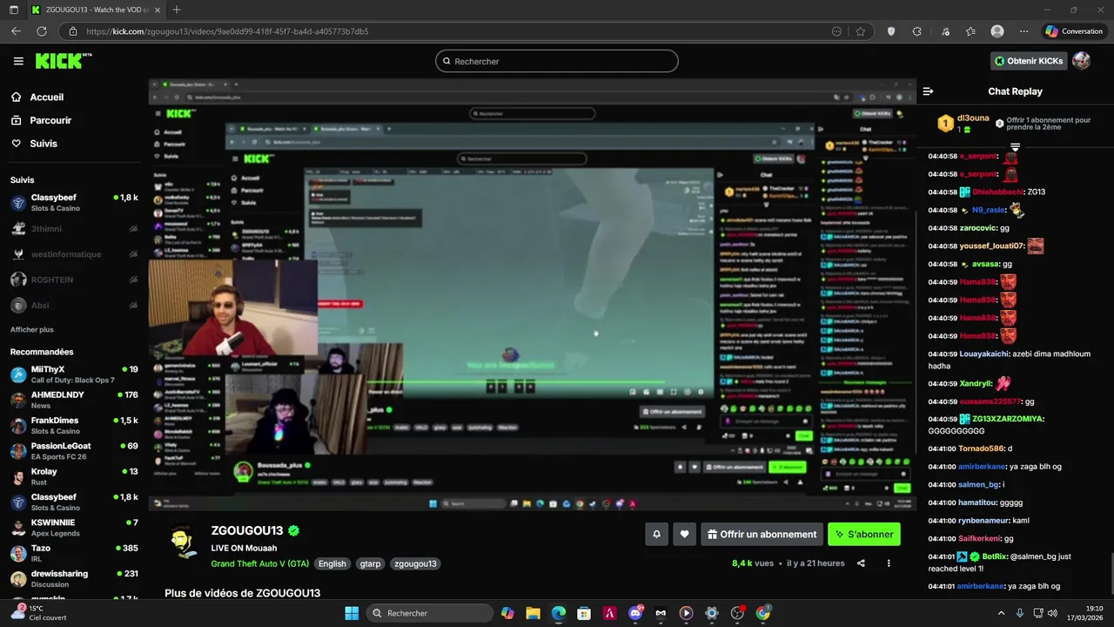Click username Tornado586 in chat

(x=981, y=448)
